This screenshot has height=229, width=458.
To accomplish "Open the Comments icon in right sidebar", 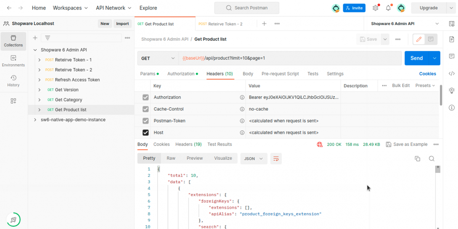I will coord(452,56).
